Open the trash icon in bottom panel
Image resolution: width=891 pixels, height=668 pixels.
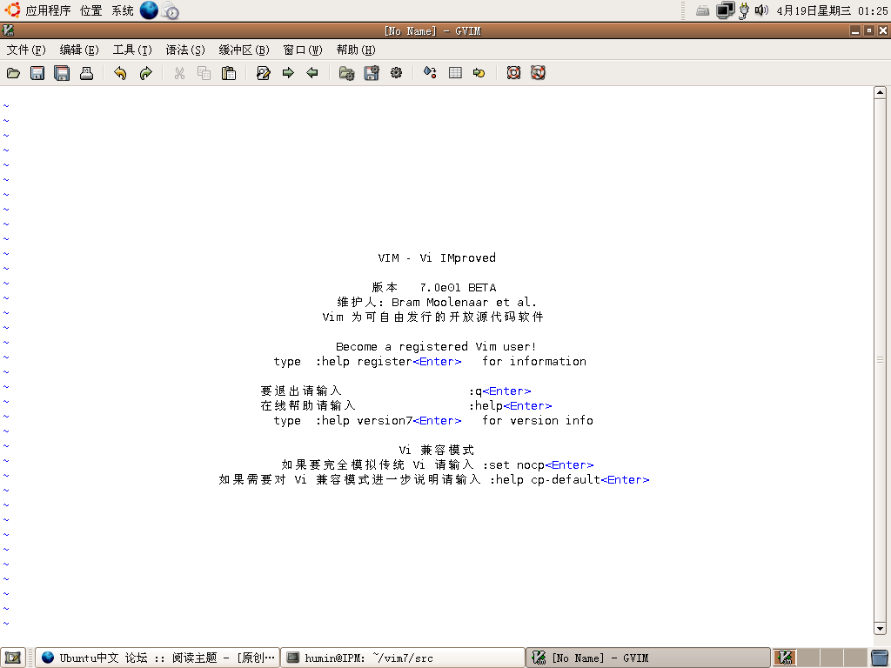point(880,658)
